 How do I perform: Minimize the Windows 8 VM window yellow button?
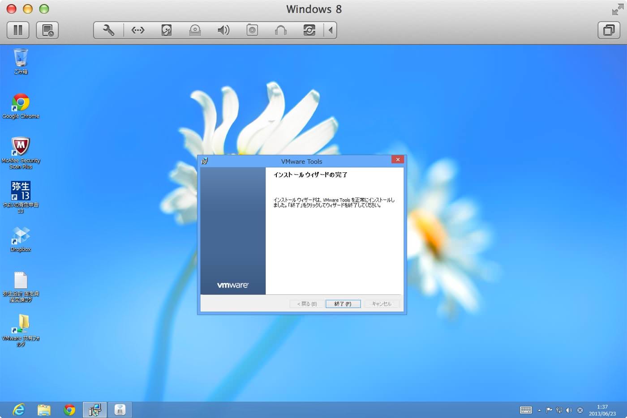pyautogui.click(x=28, y=9)
